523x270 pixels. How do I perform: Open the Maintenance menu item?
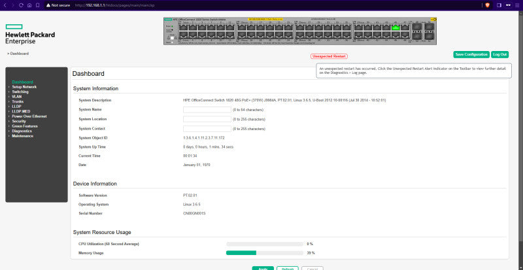22,136
